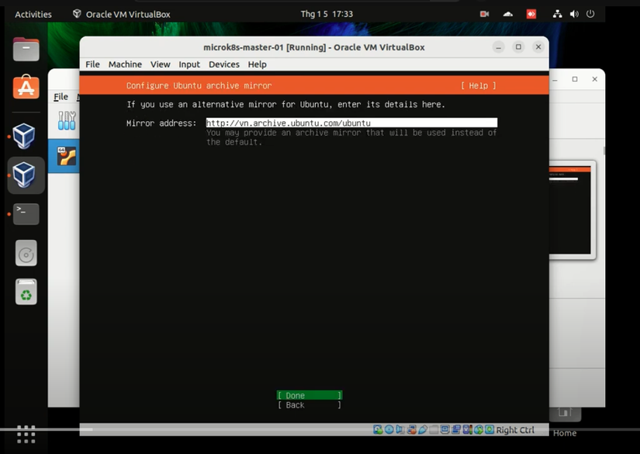Click the terminal icon in the dock
640x454 pixels.
tap(26, 213)
